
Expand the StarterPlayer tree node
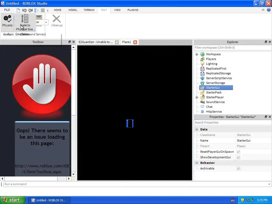tap(197, 97)
